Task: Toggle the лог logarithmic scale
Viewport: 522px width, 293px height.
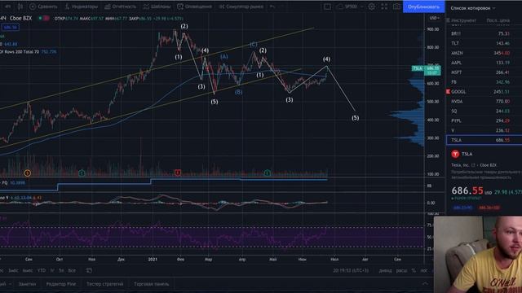Action: coord(423,270)
